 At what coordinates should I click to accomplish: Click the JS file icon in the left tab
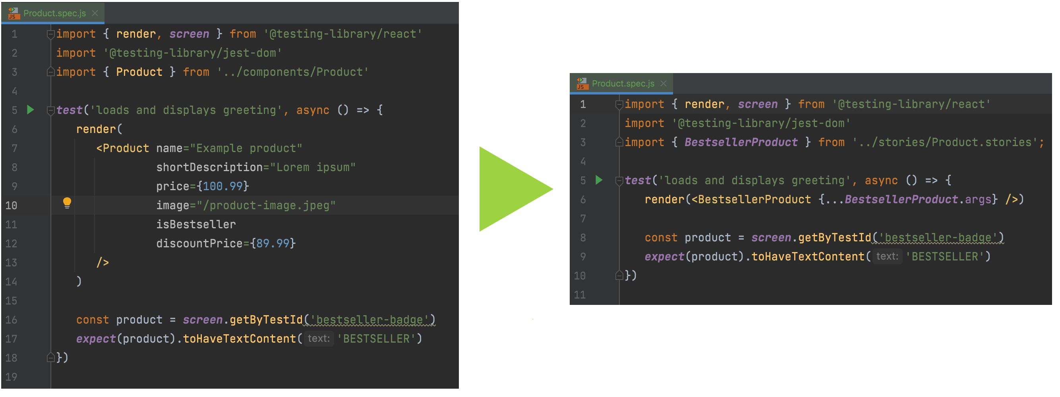pos(14,13)
